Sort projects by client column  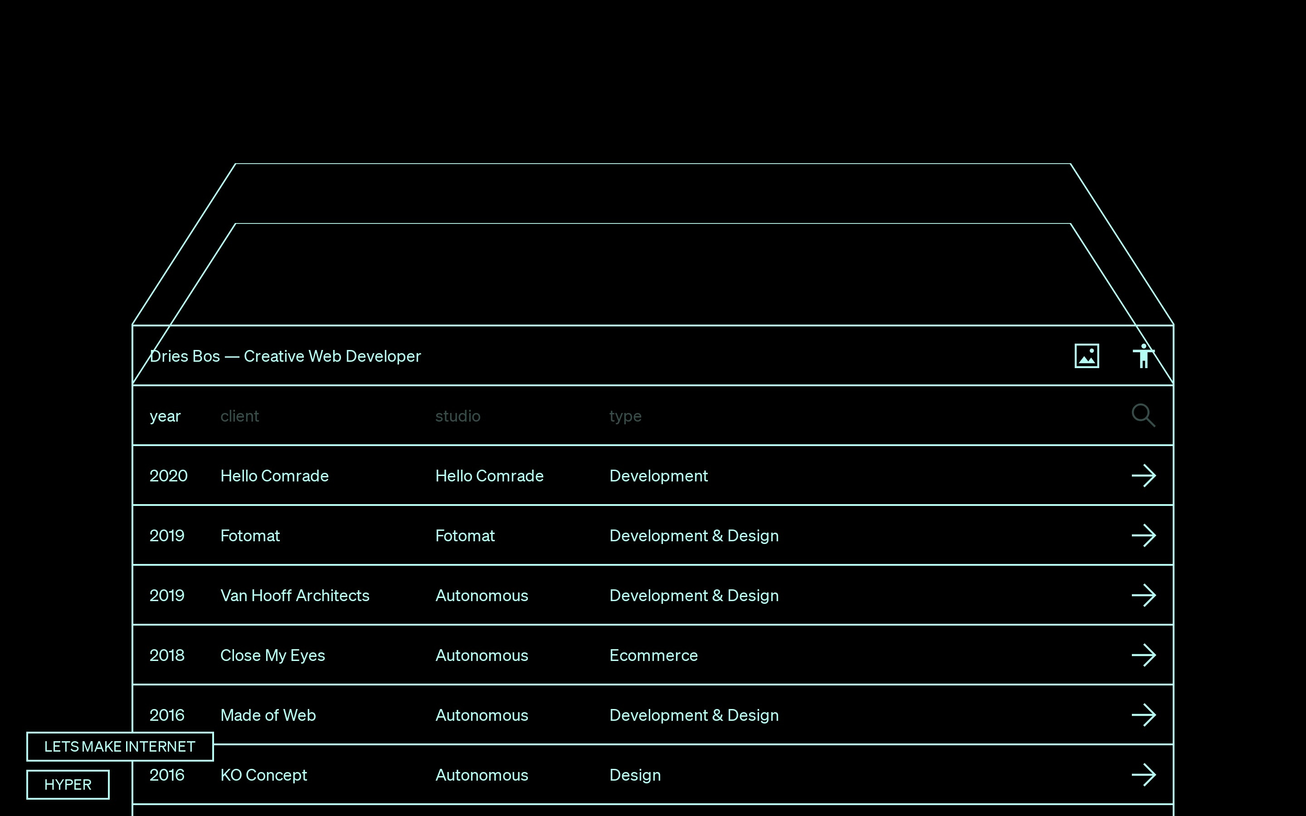tap(239, 416)
